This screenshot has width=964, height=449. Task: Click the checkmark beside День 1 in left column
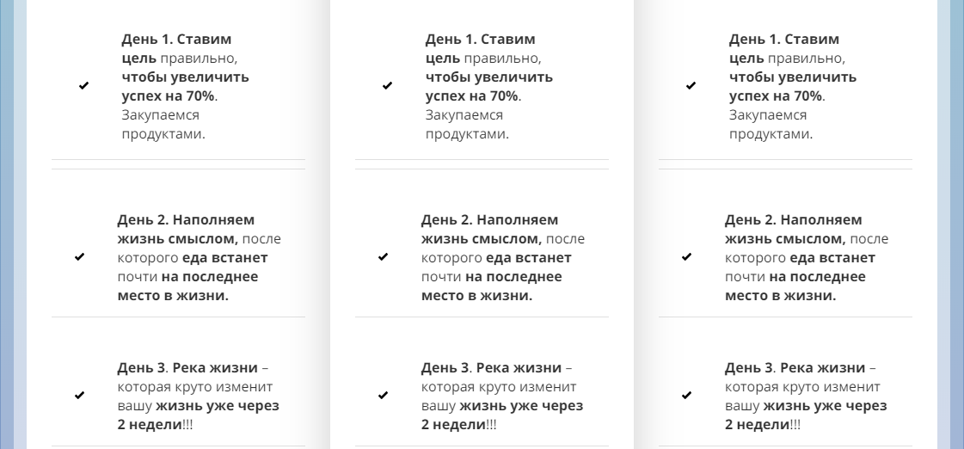coord(83,85)
